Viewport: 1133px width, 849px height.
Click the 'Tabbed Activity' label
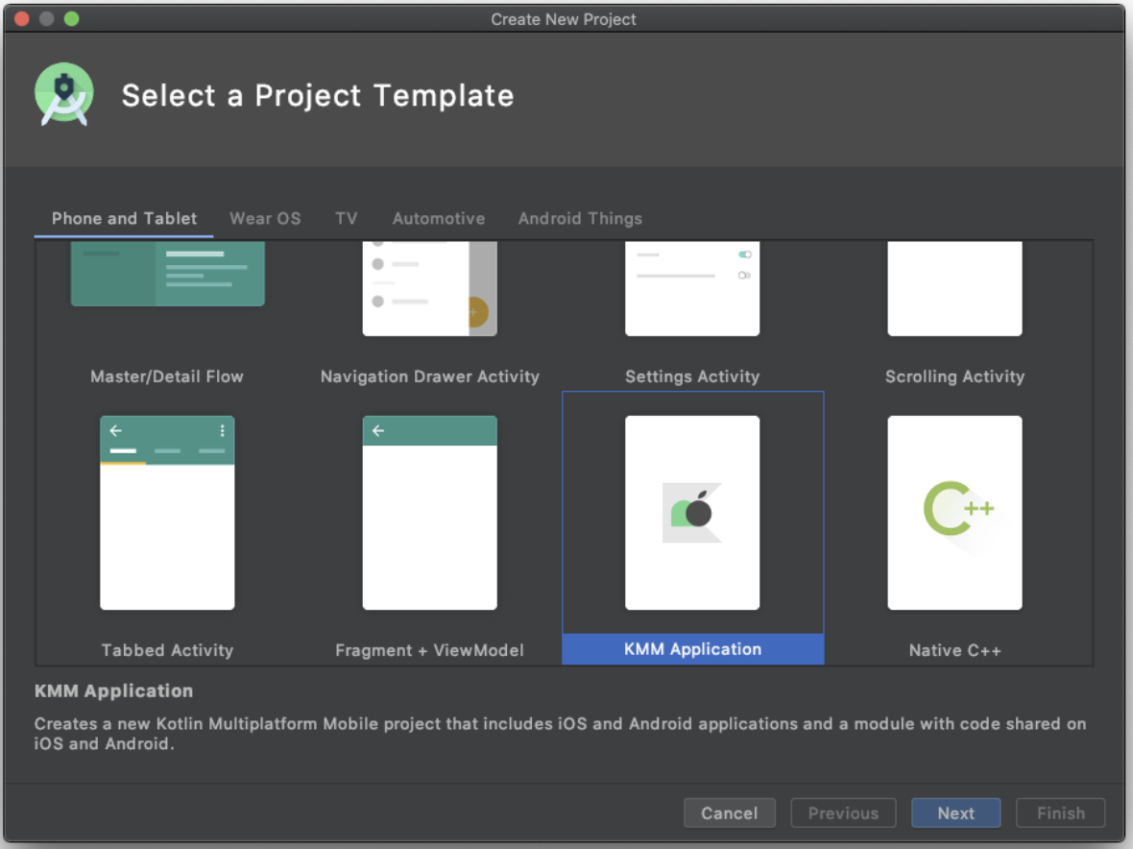(x=168, y=650)
